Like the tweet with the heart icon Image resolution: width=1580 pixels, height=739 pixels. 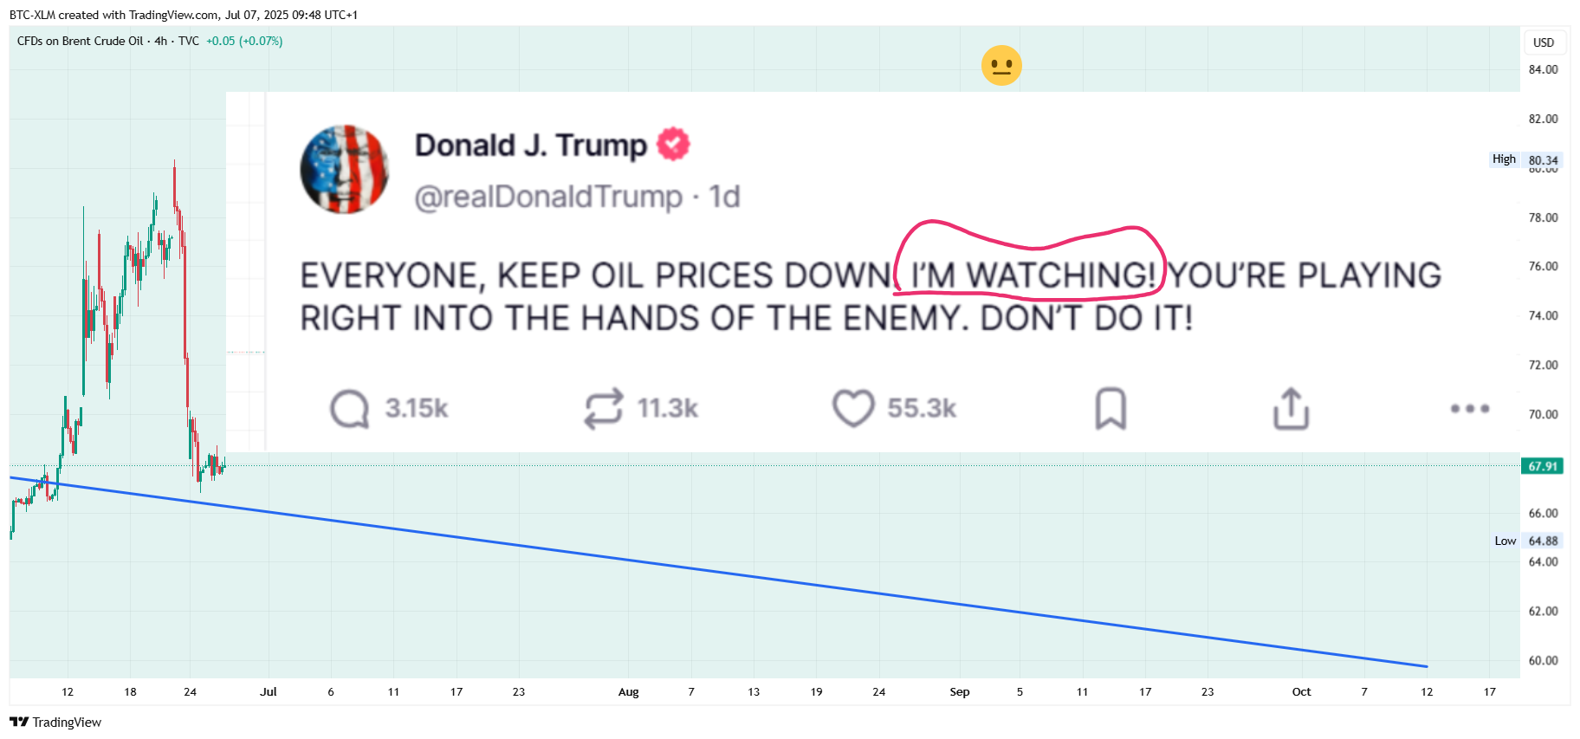coord(853,408)
